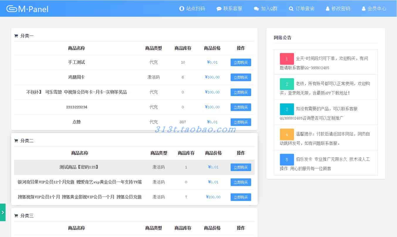Click the 联系客服 chat bubble icon
The image size is (397, 237).
click(x=219, y=9)
